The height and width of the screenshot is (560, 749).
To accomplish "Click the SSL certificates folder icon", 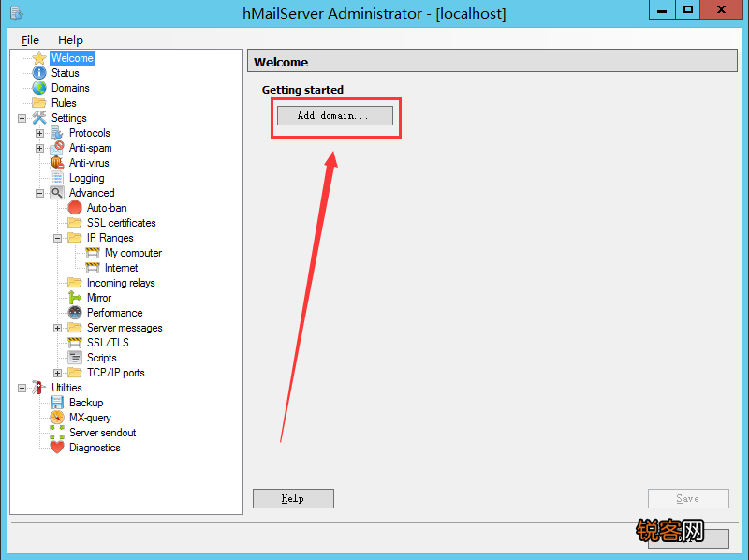I will 75,223.
